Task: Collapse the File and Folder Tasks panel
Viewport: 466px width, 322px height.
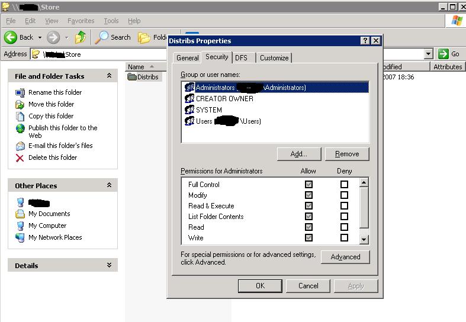Action: [109, 76]
